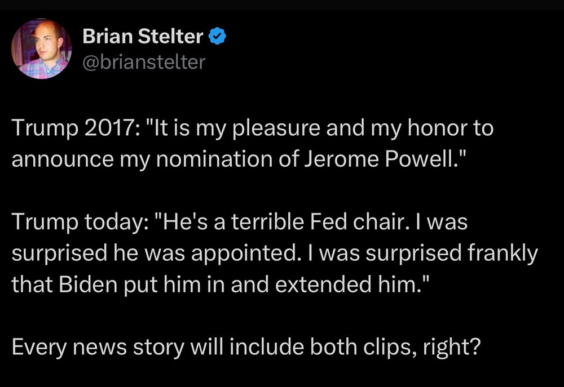This screenshot has width=564, height=387.
Task: Open the Brian Stelter display name
Action: pyautogui.click(x=143, y=36)
